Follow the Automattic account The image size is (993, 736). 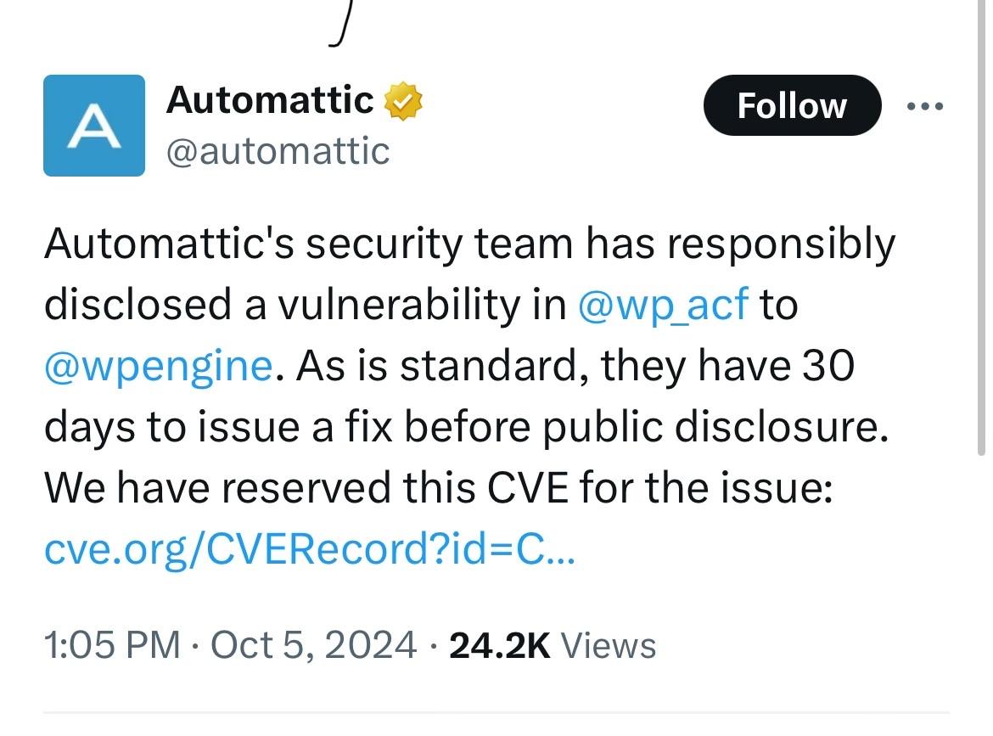tap(792, 105)
